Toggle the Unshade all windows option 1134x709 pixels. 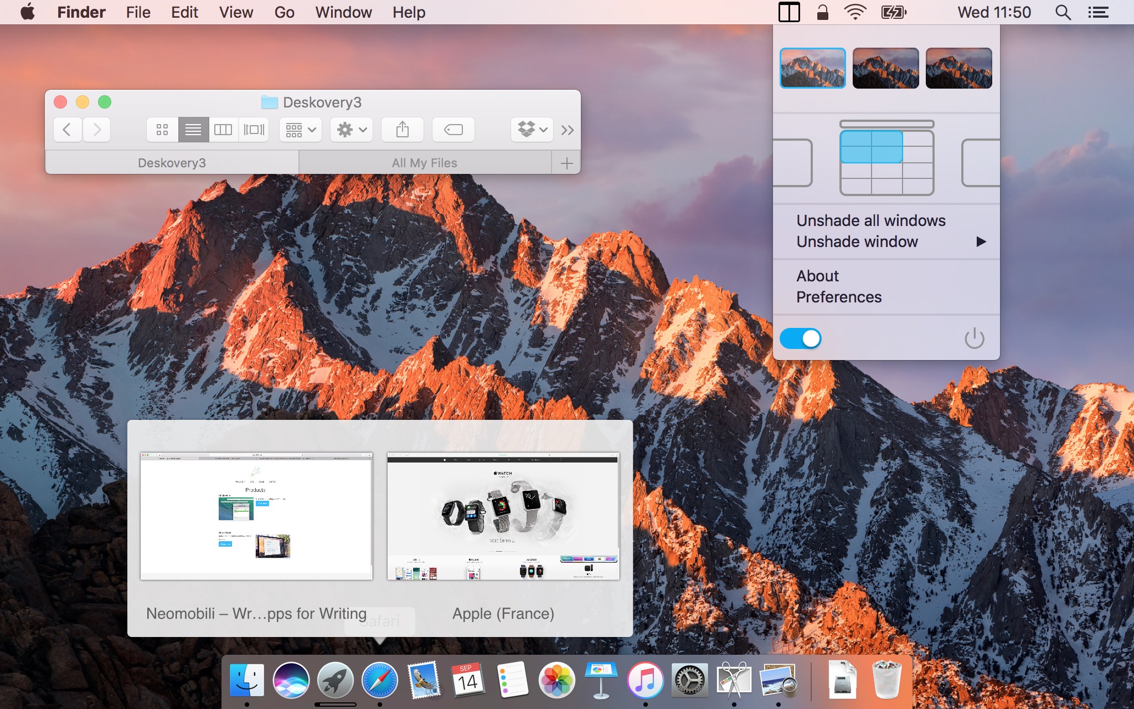tap(871, 220)
